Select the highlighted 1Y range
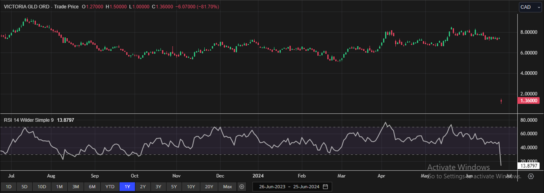The height and width of the screenshot is (193, 544). point(127,187)
